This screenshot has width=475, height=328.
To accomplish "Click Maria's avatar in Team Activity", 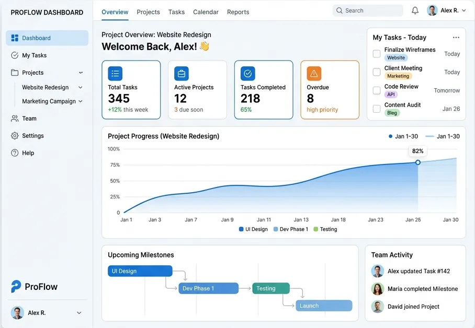I will coord(378,289).
